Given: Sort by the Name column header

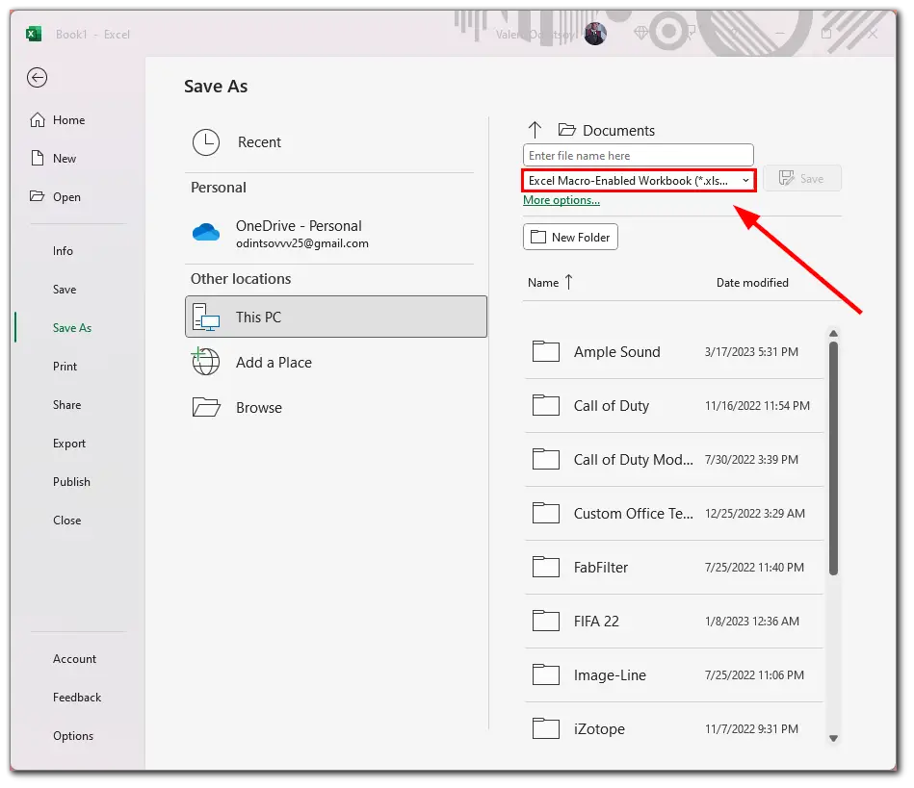Looking at the screenshot, I should click(542, 283).
